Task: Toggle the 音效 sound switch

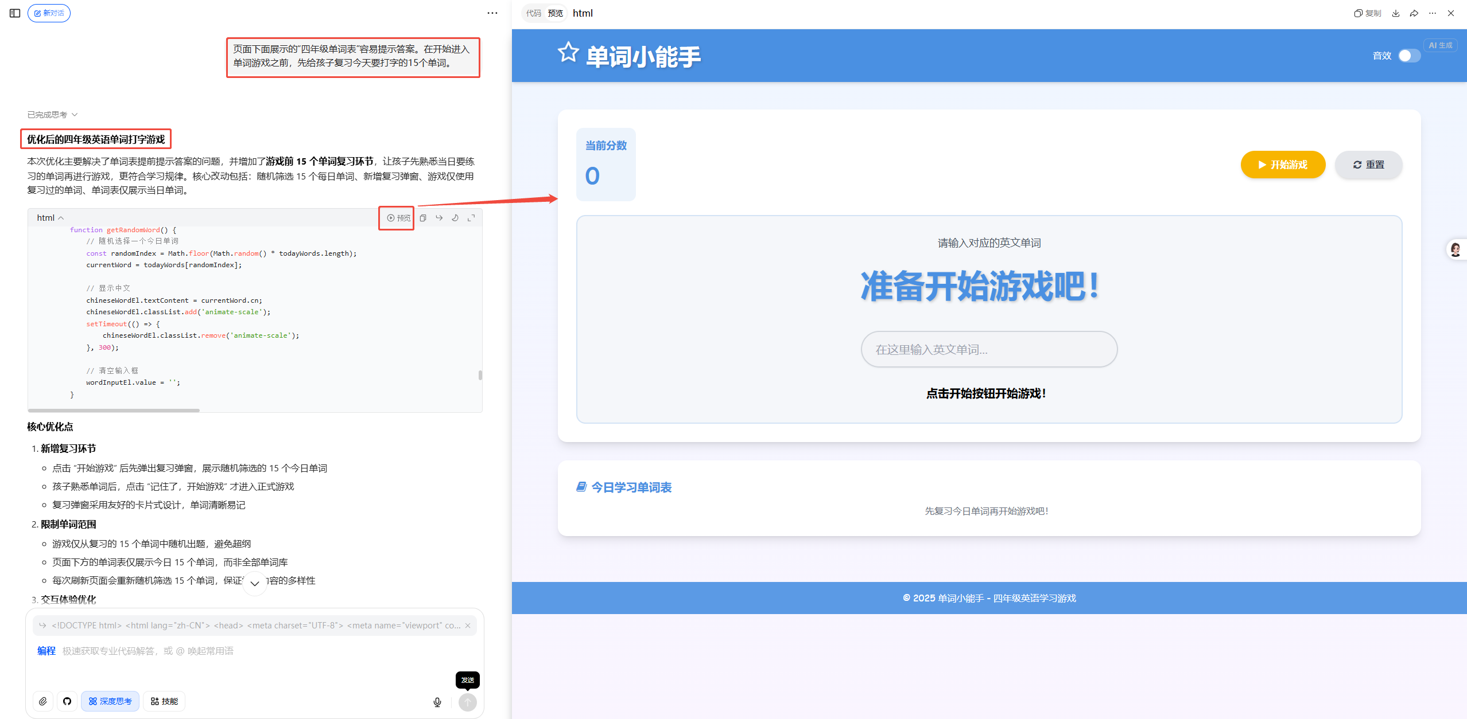Action: (x=1409, y=56)
